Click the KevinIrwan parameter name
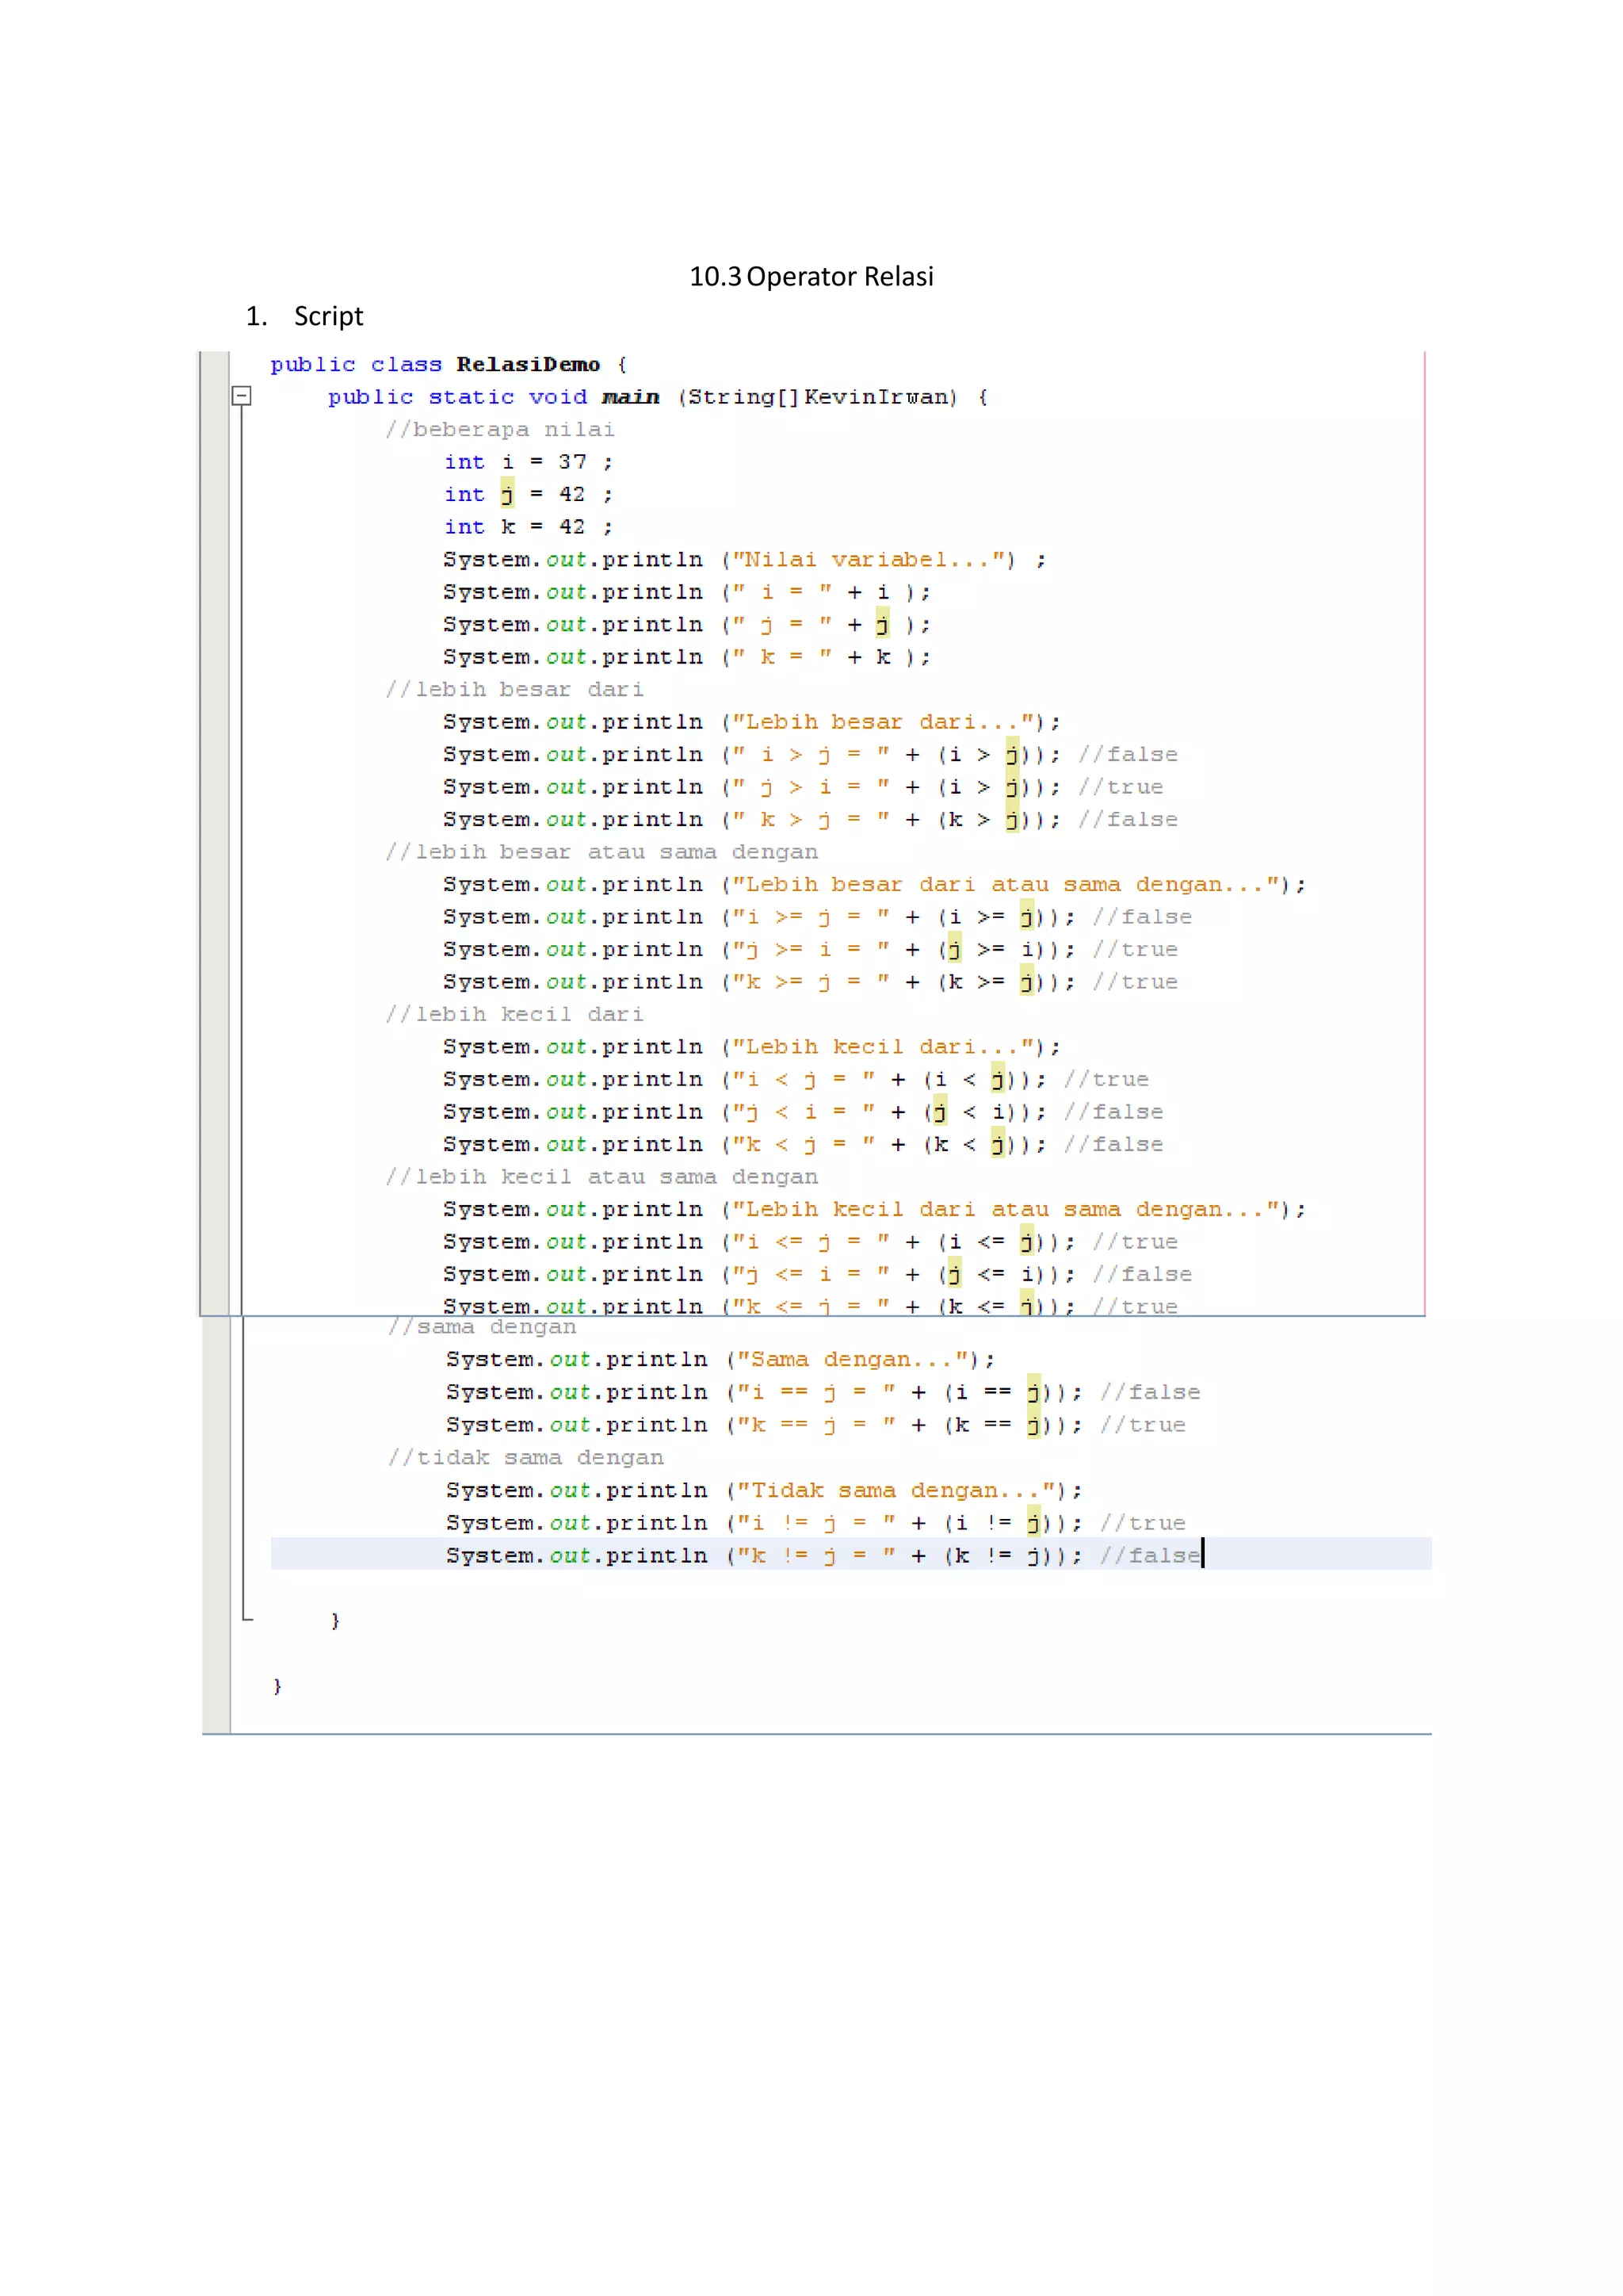This screenshot has width=1623, height=2296. pyautogui.click(x=876, y=397)
